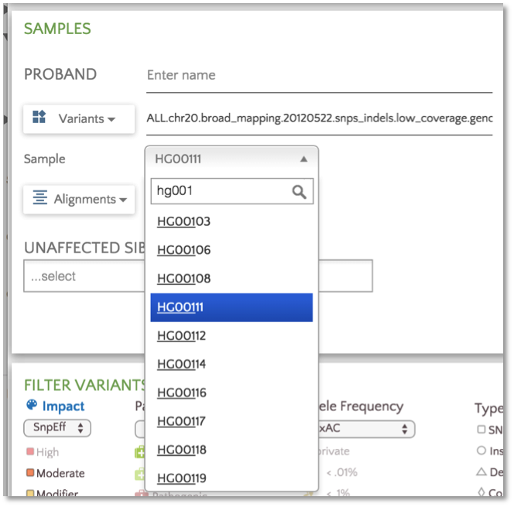Click the High impact red swatch
The width and height of the screenshot is (514, 507).
click(x=30, y=451)
